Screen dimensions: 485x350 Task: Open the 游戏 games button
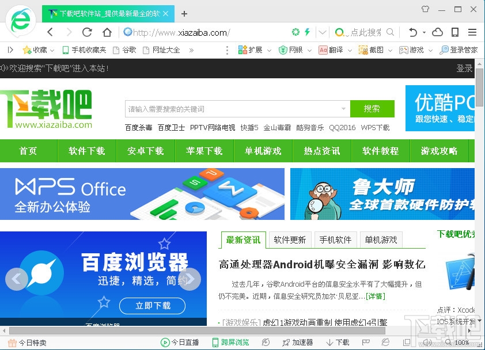click(411, 50)
